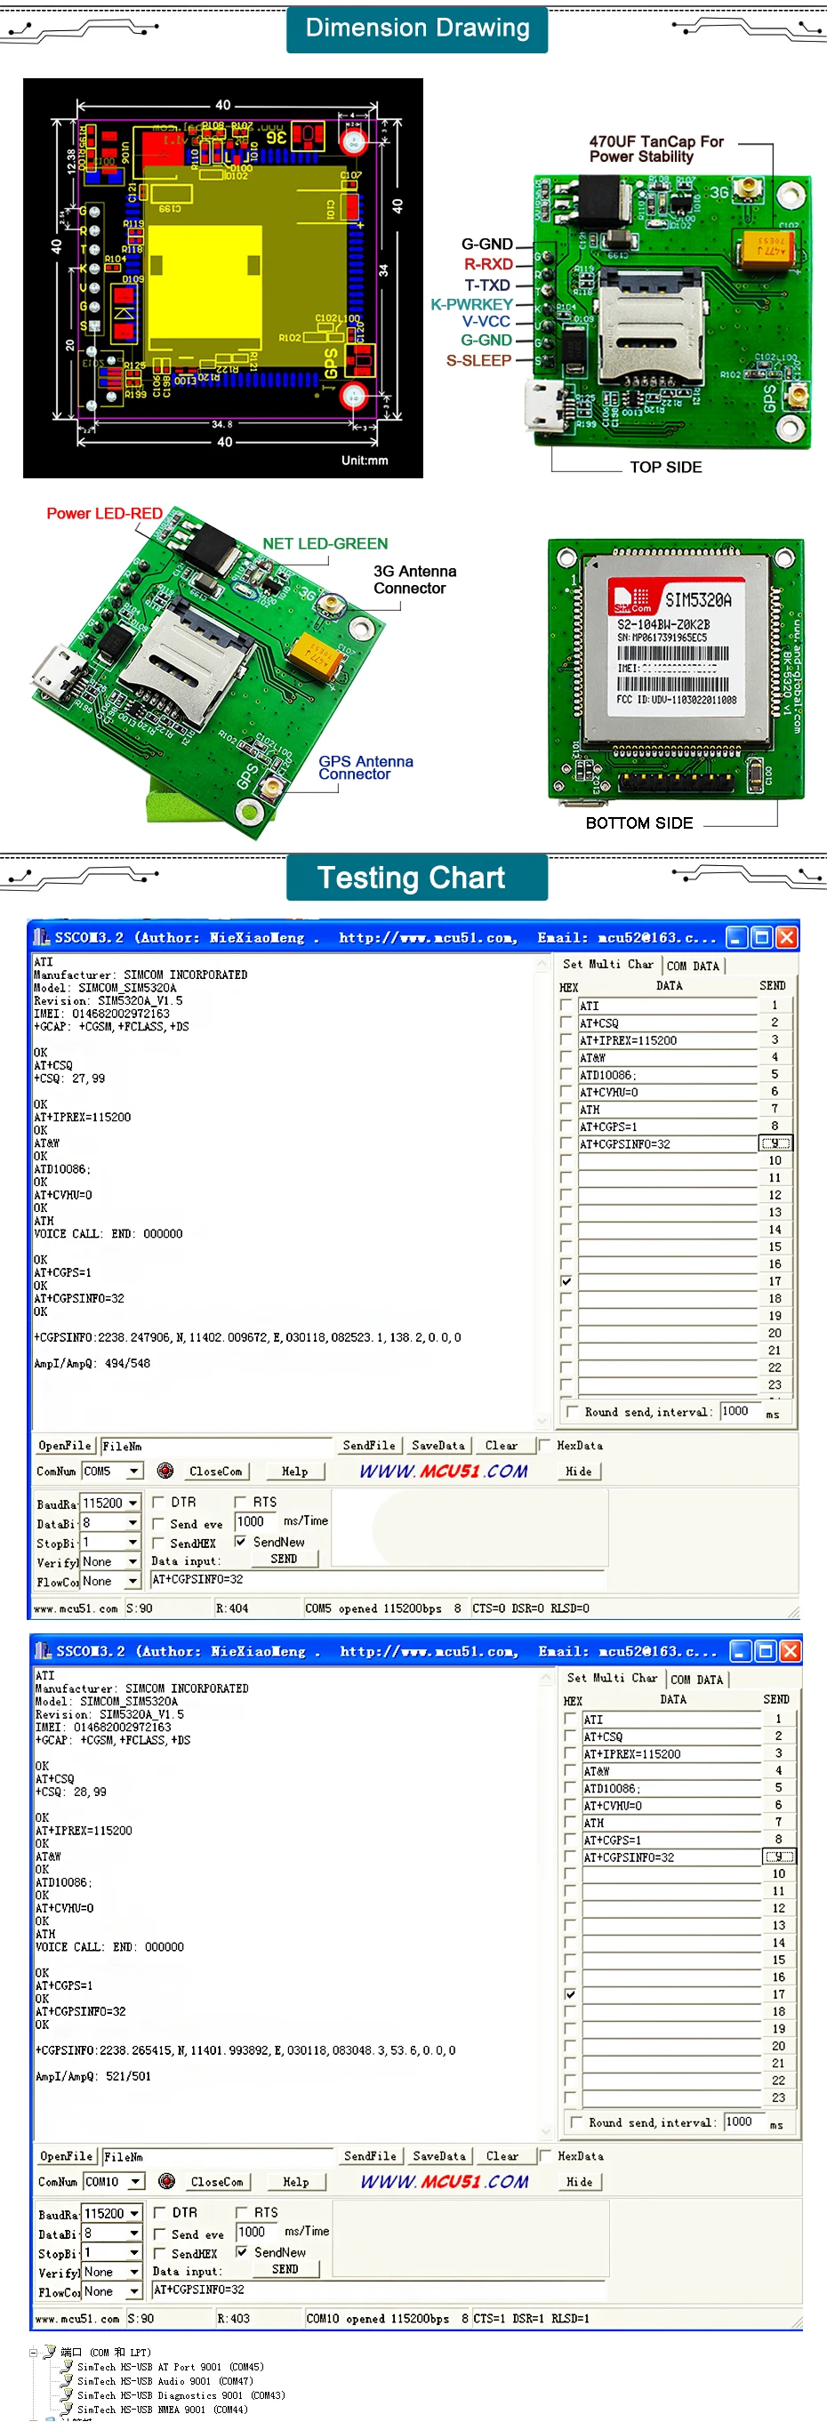Click send button 5 for ATD10086; in COM10 window
Image resolution: width=827 pixels, height=2430 pixels.
779,1787
